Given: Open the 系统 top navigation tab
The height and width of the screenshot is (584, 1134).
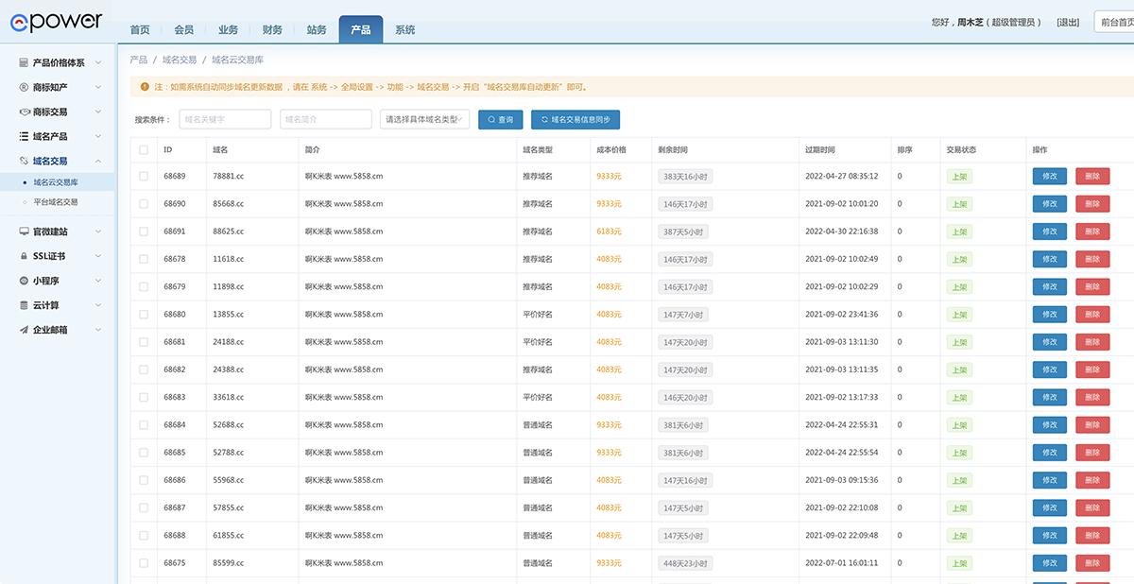Looking at the screenshot, I should pyautogui.click(x=404, y=30).
